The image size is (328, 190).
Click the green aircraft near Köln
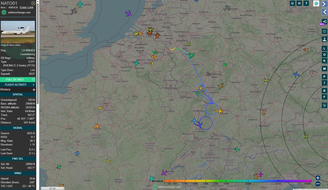[191, 55]
